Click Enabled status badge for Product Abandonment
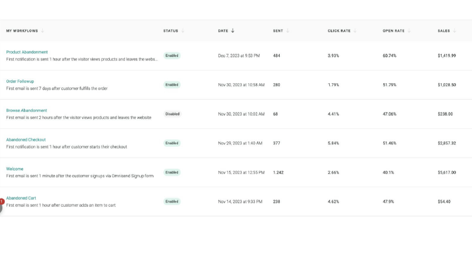The image size is (472, 265). tap(172, 56)
